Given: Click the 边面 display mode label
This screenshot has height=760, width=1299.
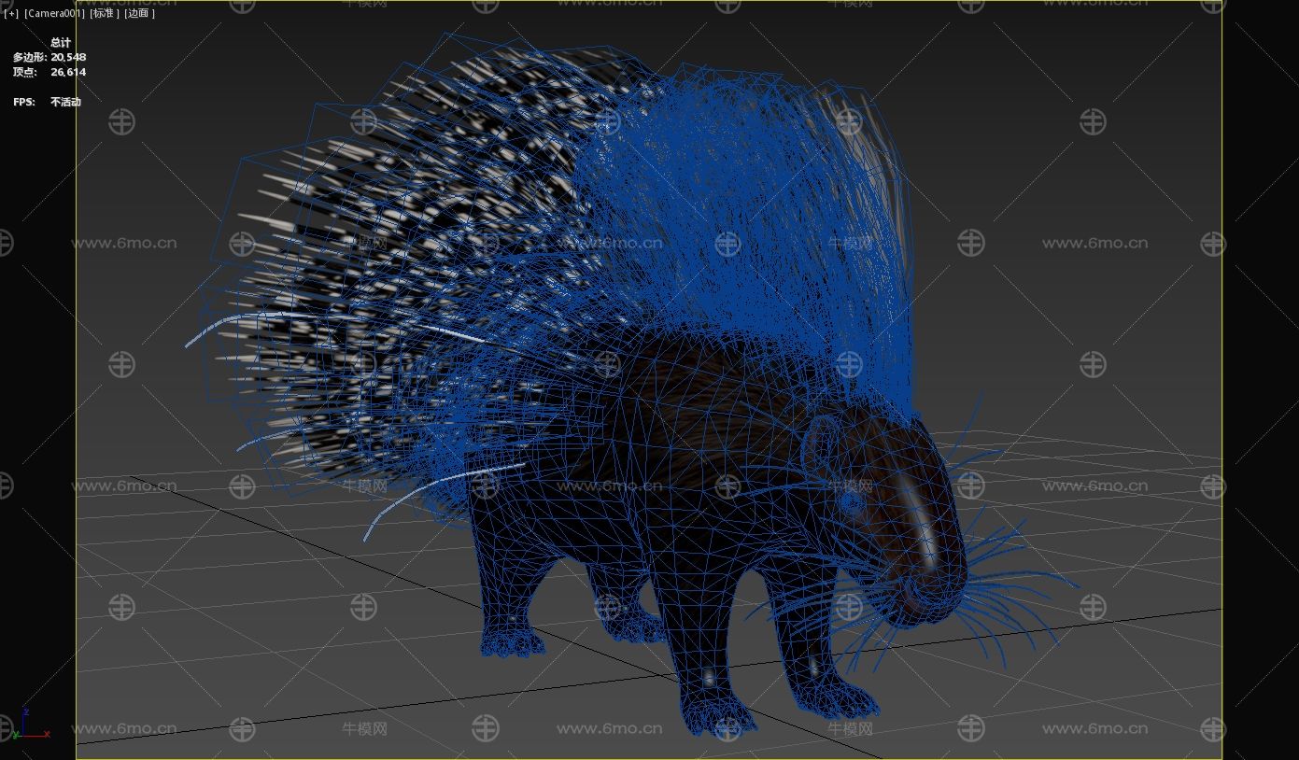Looking at the screenshot, I should 139,14.
